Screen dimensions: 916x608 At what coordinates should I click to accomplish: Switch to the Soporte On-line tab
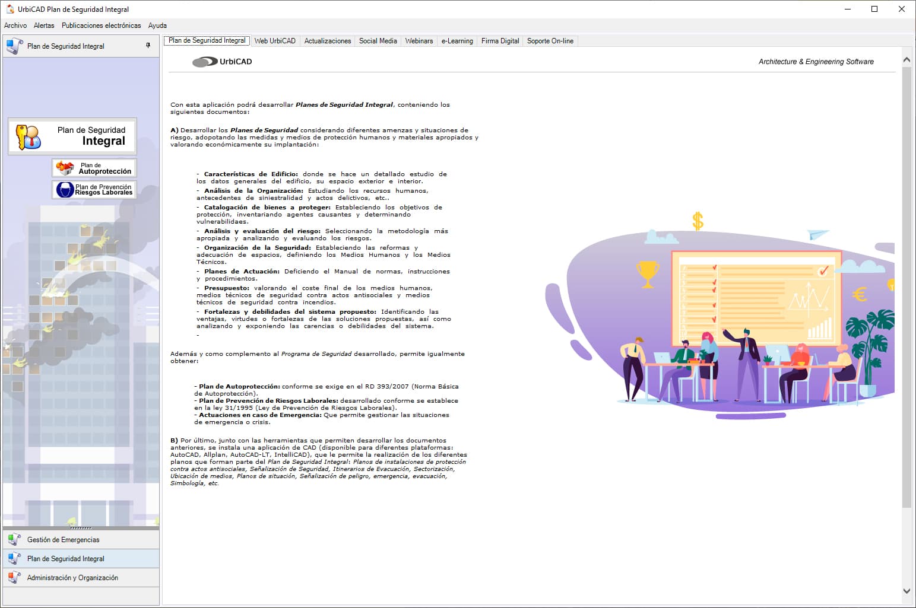tap(550, 41)
